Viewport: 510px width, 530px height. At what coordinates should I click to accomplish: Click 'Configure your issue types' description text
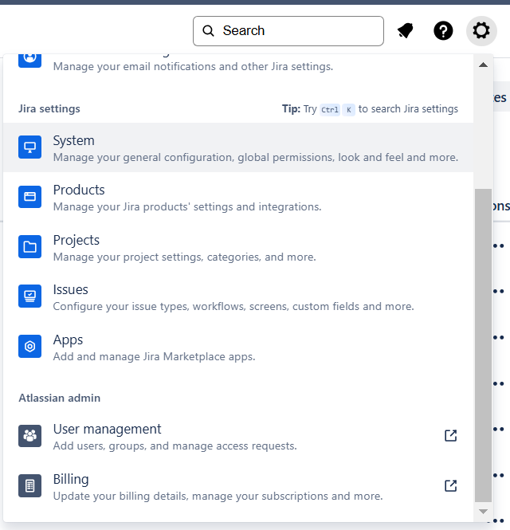[233, 307]
